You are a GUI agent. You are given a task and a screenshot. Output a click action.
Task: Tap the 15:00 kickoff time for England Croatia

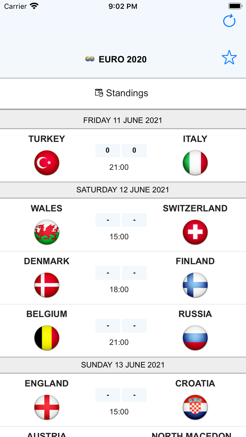(x=119, y=411)
